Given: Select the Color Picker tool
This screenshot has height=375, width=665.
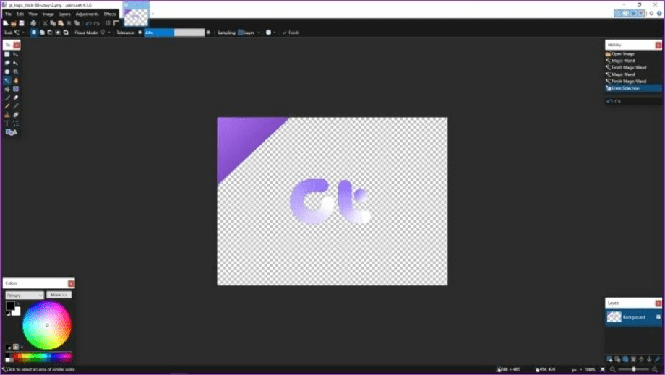Looking at the screenshot, I should 16,106.
